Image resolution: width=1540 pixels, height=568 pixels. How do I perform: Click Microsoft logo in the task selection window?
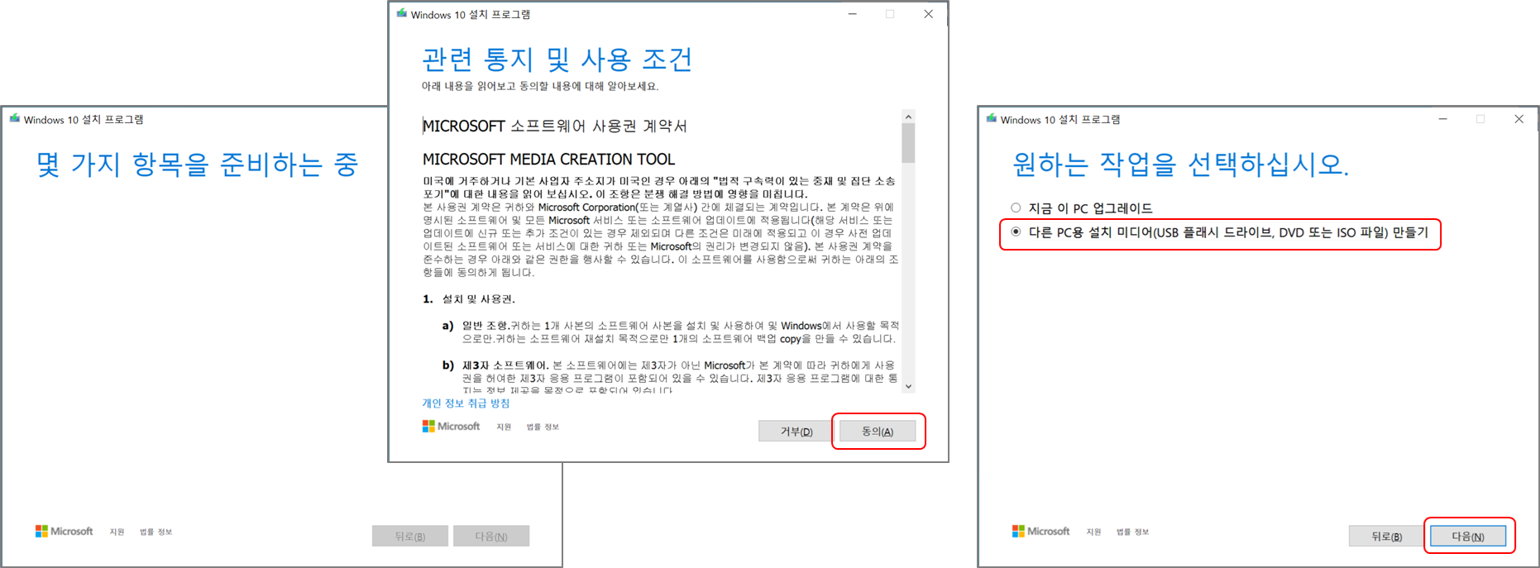(x=1040, y=531)
